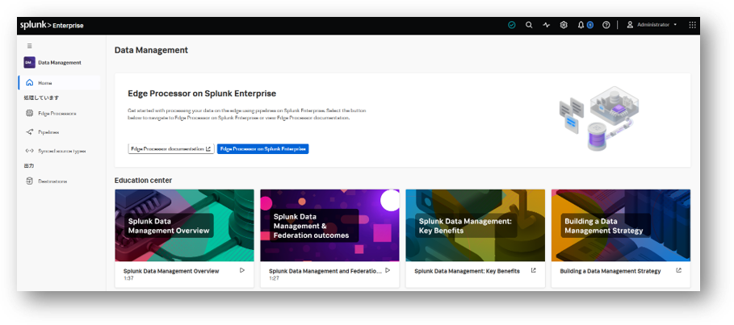734x325 pixels.
Task: Open Building a Data Management Strategy thumbnail
Action: 621,225
